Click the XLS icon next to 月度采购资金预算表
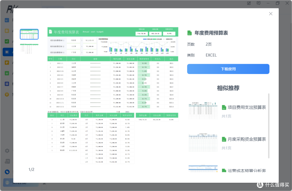Screen dimensions: 292x191 pyautogui.click(x=224, y=139)
